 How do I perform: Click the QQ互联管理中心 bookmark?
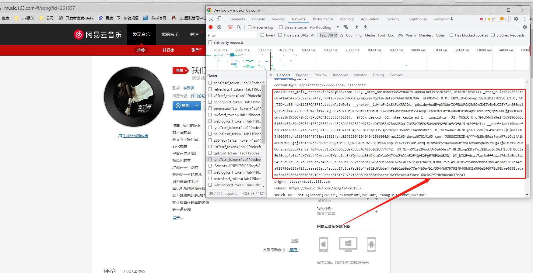[x=188, y=18]
